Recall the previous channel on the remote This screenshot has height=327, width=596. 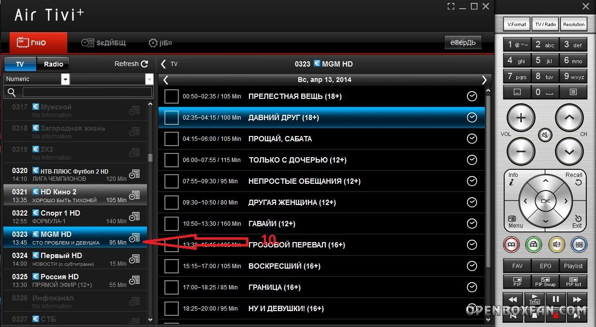(x=575, y=179)
